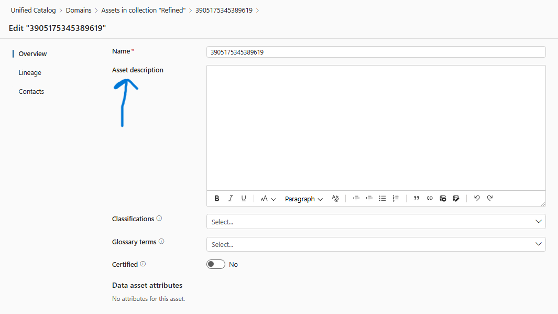Click the "Data asset attributes" heading

pos(147,285)
